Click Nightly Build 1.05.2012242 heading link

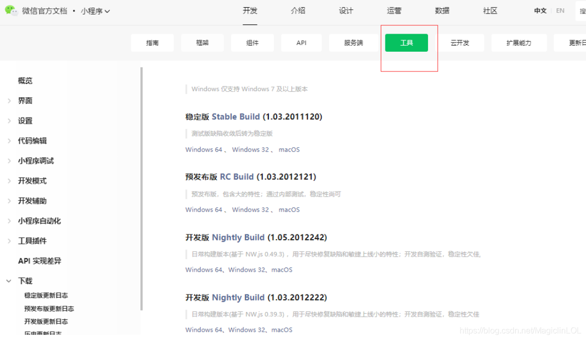point(238,238)
